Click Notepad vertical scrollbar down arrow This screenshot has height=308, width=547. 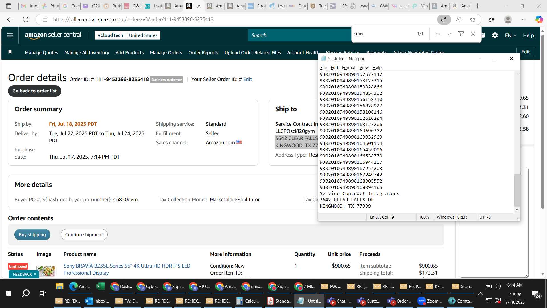517,210
